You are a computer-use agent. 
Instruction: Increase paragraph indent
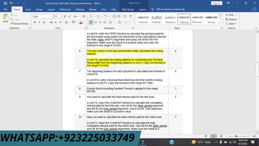click(119, 16)
